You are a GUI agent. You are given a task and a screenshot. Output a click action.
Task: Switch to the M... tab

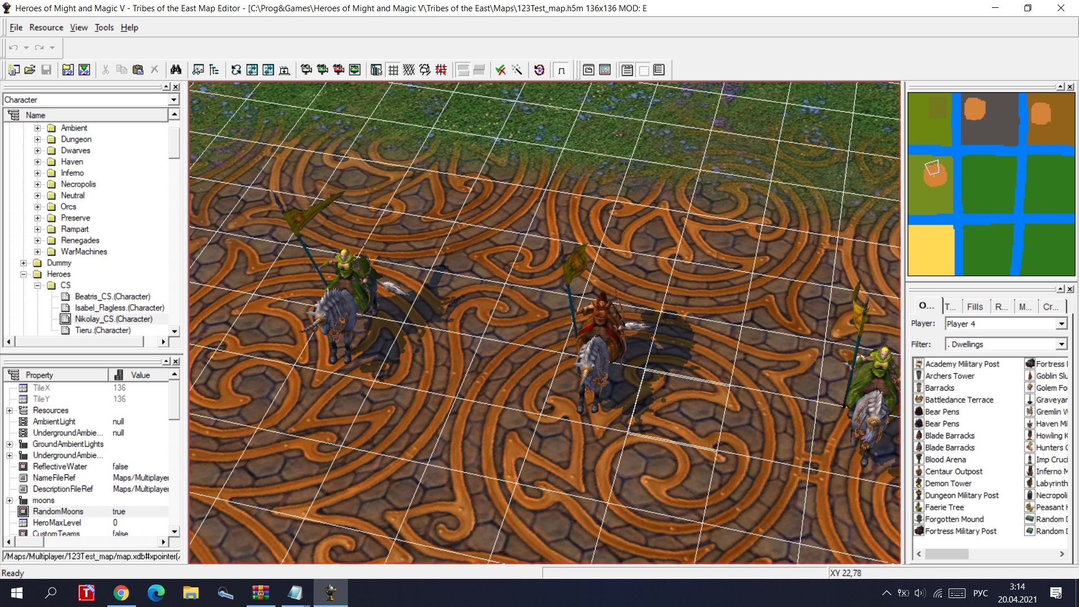[1026, 306]
